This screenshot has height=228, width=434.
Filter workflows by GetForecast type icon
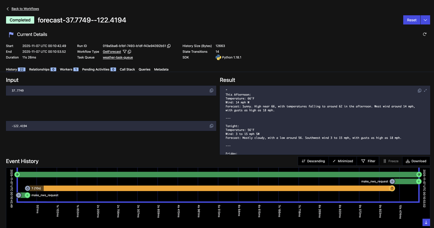124,52
